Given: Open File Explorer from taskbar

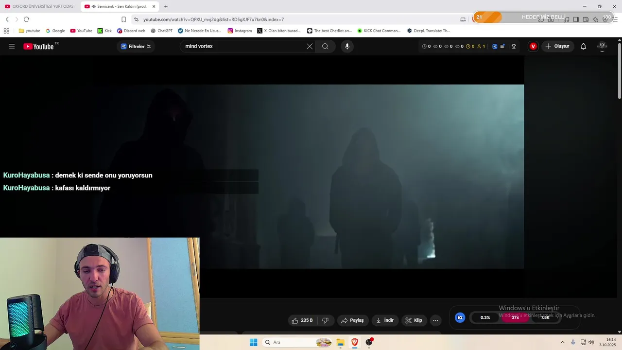Looking at the screenshot, I should click(x=340, y=342).
